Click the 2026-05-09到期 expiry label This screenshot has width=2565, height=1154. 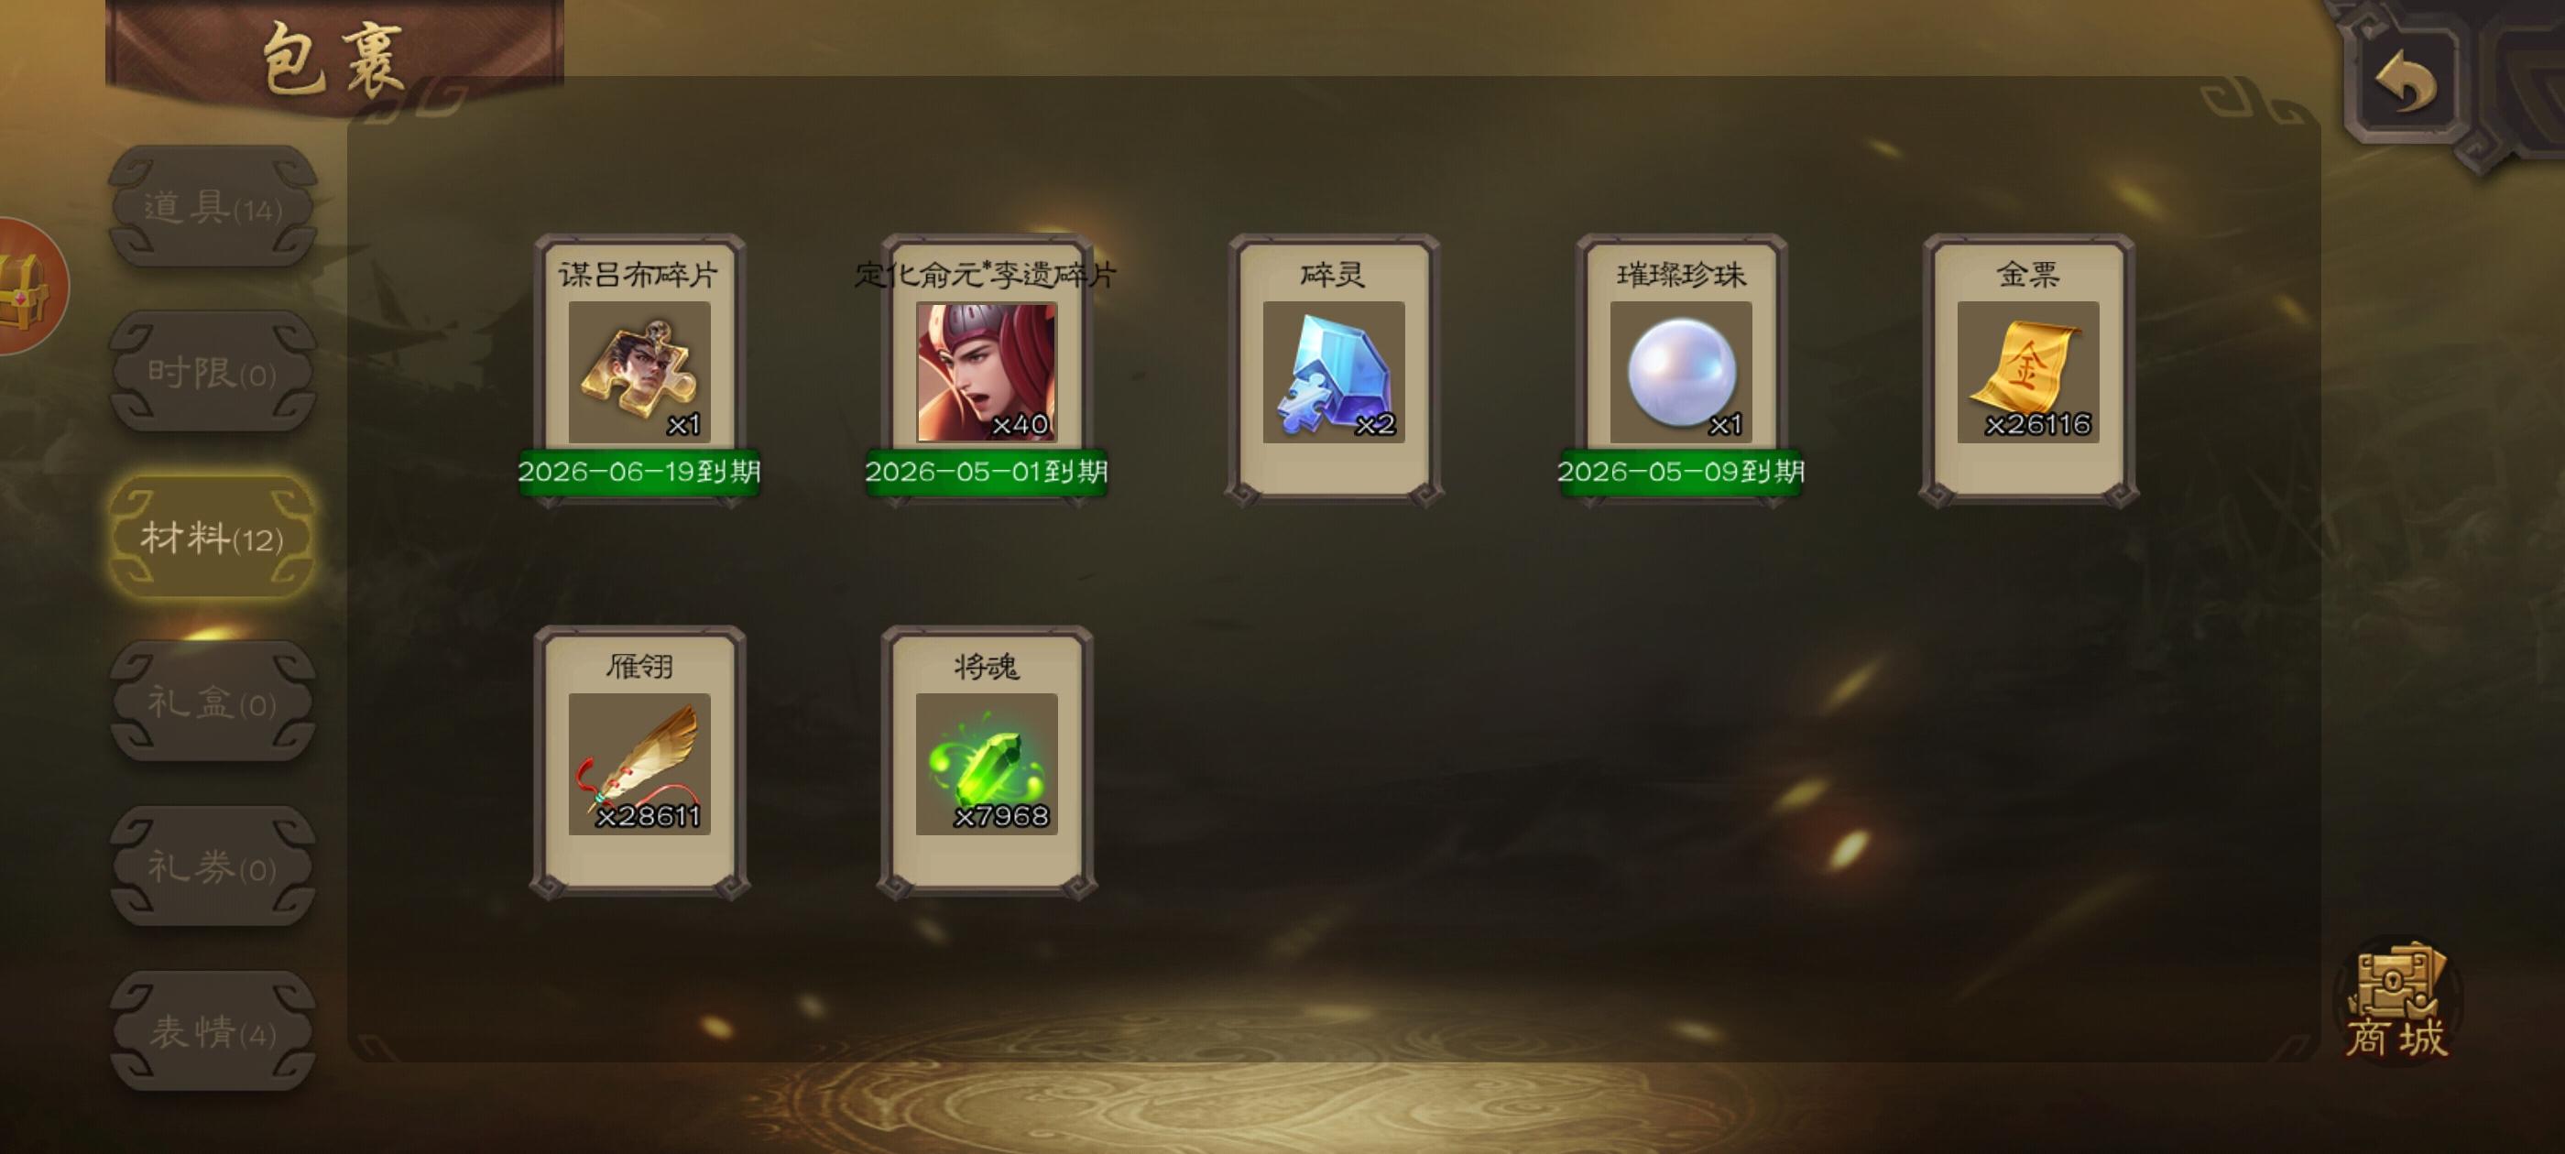1681,471
